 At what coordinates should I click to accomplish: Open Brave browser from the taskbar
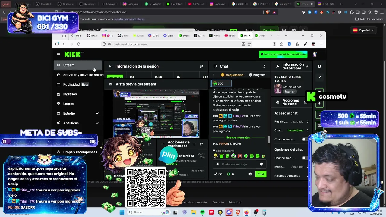pyautogui.click(x=238, y=212)
